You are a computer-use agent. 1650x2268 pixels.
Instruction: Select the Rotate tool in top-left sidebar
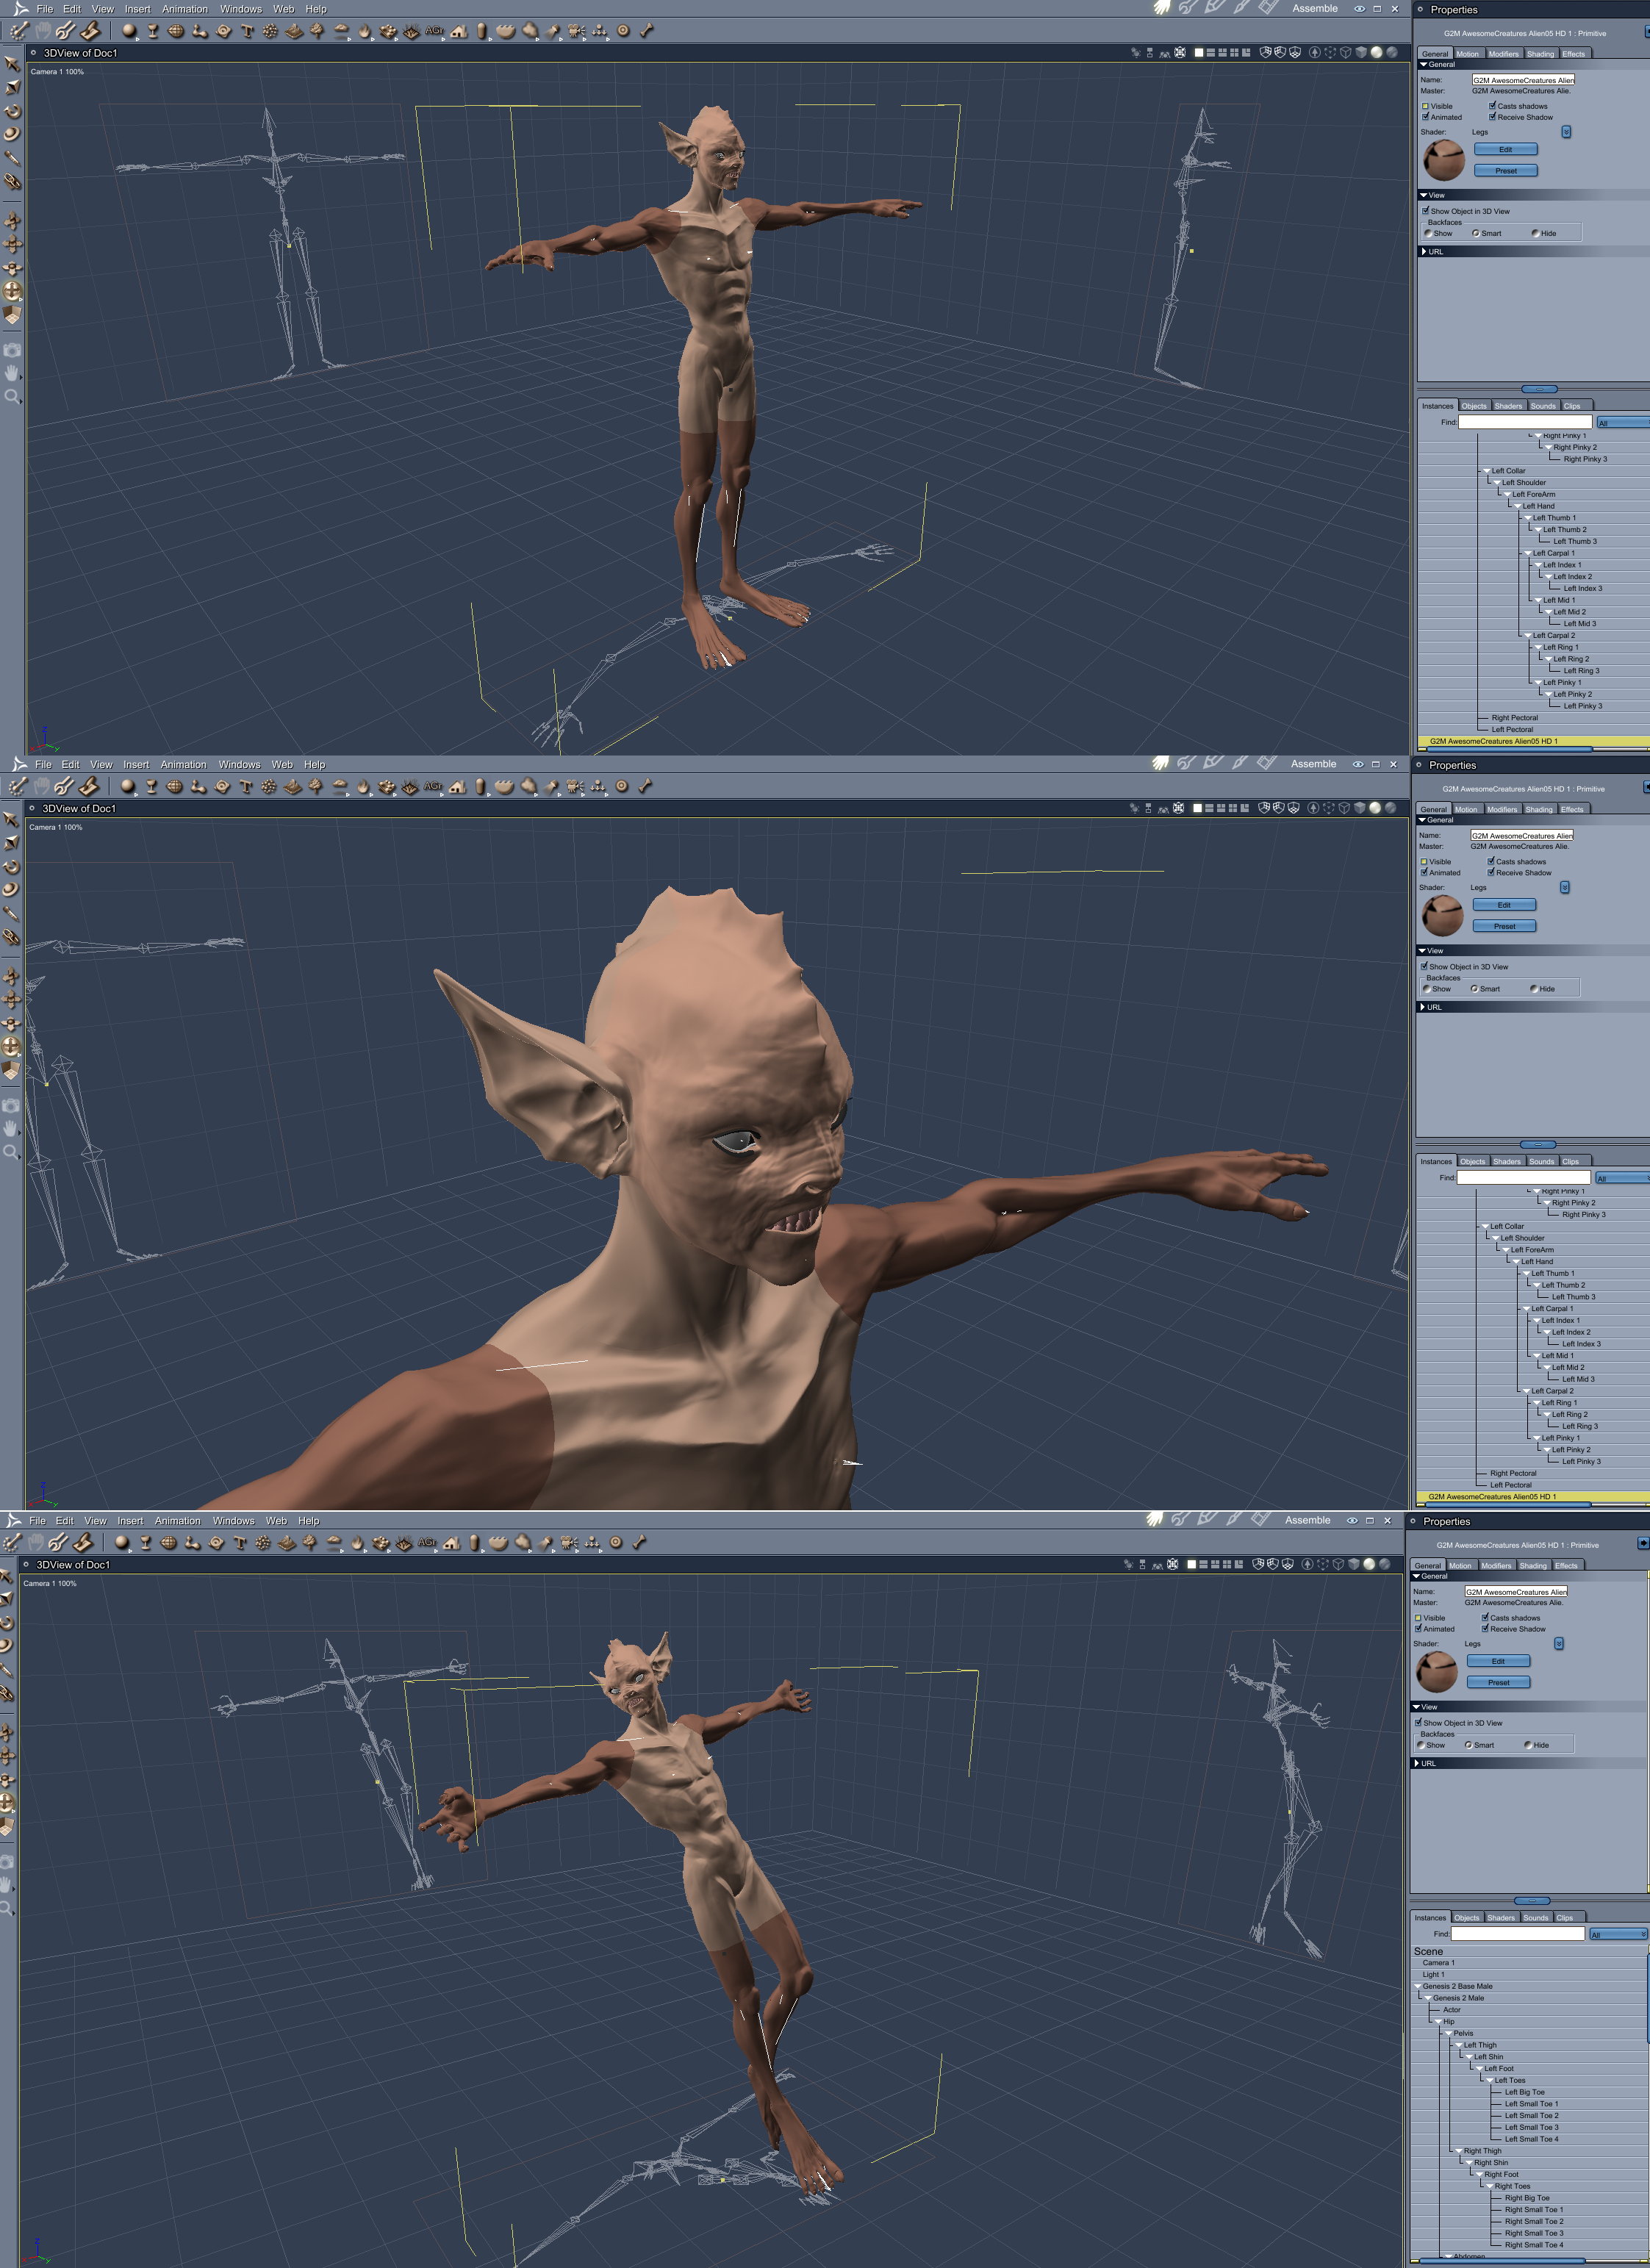(x=12, y=111)
